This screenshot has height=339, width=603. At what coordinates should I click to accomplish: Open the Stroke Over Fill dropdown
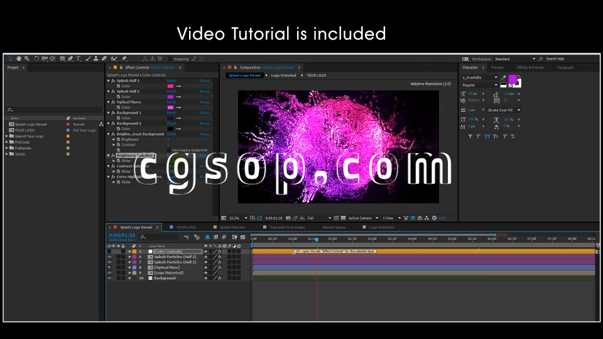504,110
